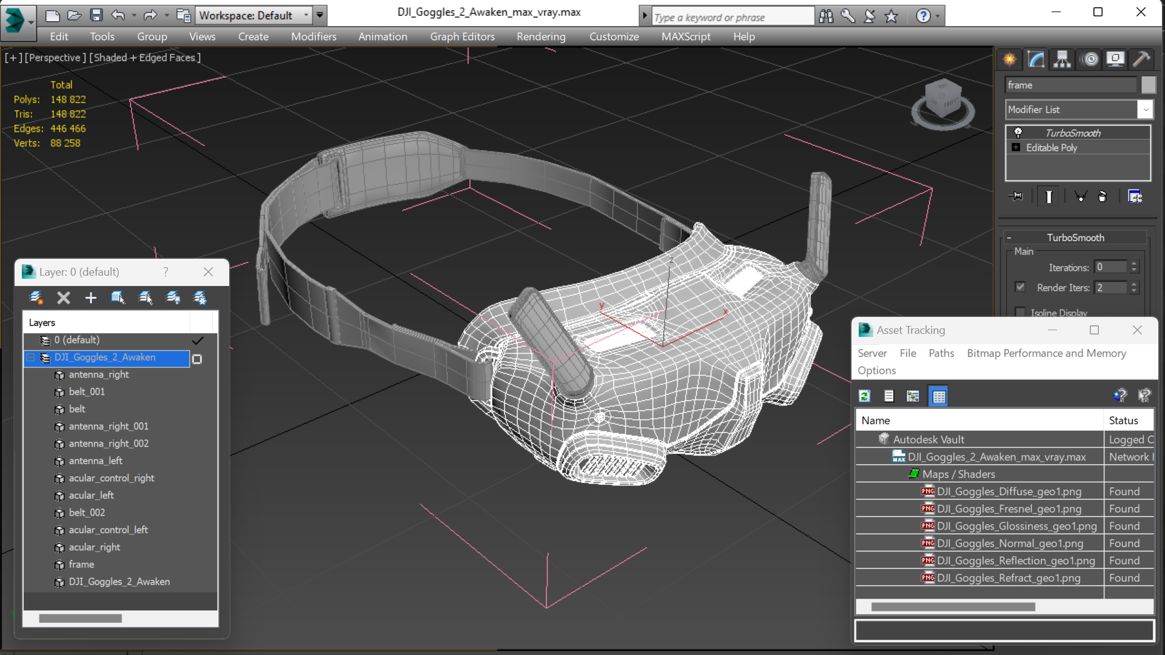Click the object color swatch beside frame name
The width and height of the screenshot is (1165, 655).
(1148, 85)
